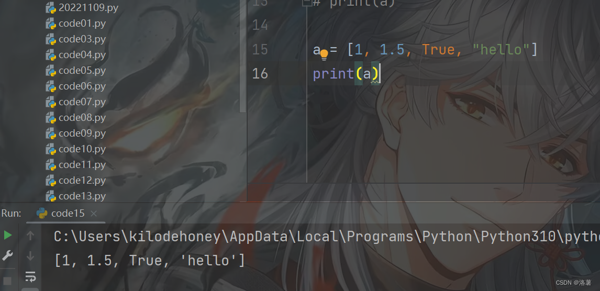Click the green Run button
This screenshot has height=291, width=600.
8,235
